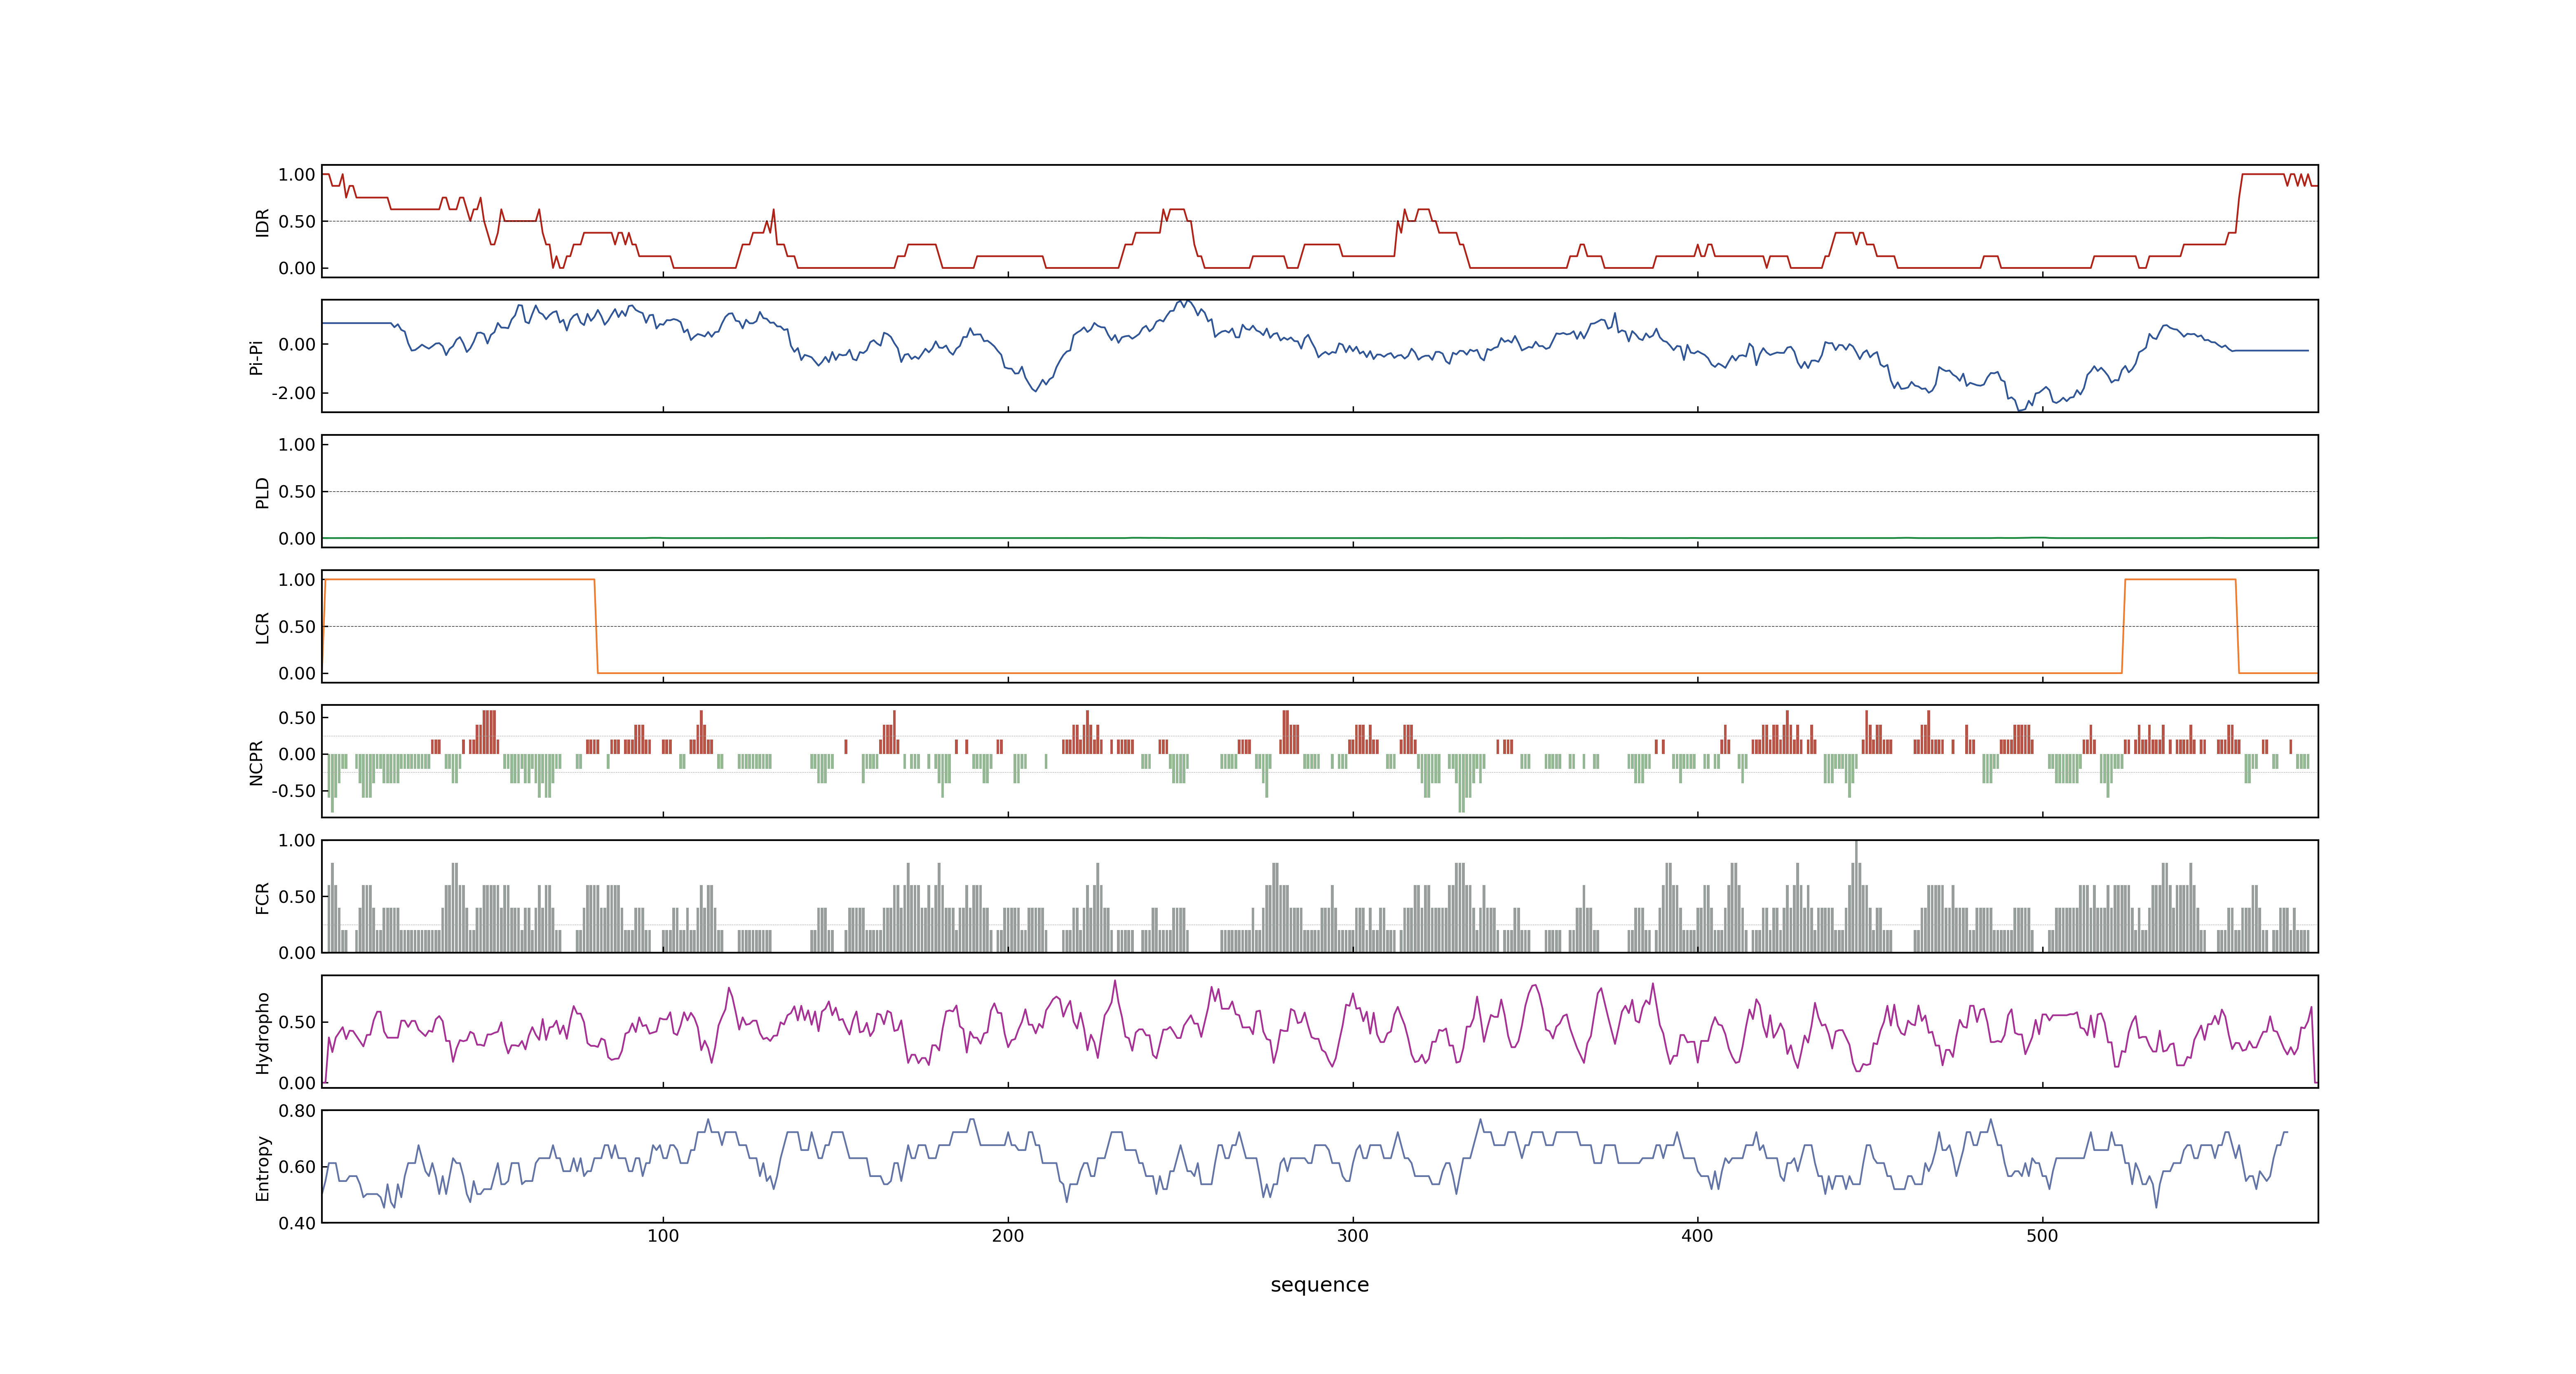Click the "0.00" tick on the NCPR axis

click(297, 754)
